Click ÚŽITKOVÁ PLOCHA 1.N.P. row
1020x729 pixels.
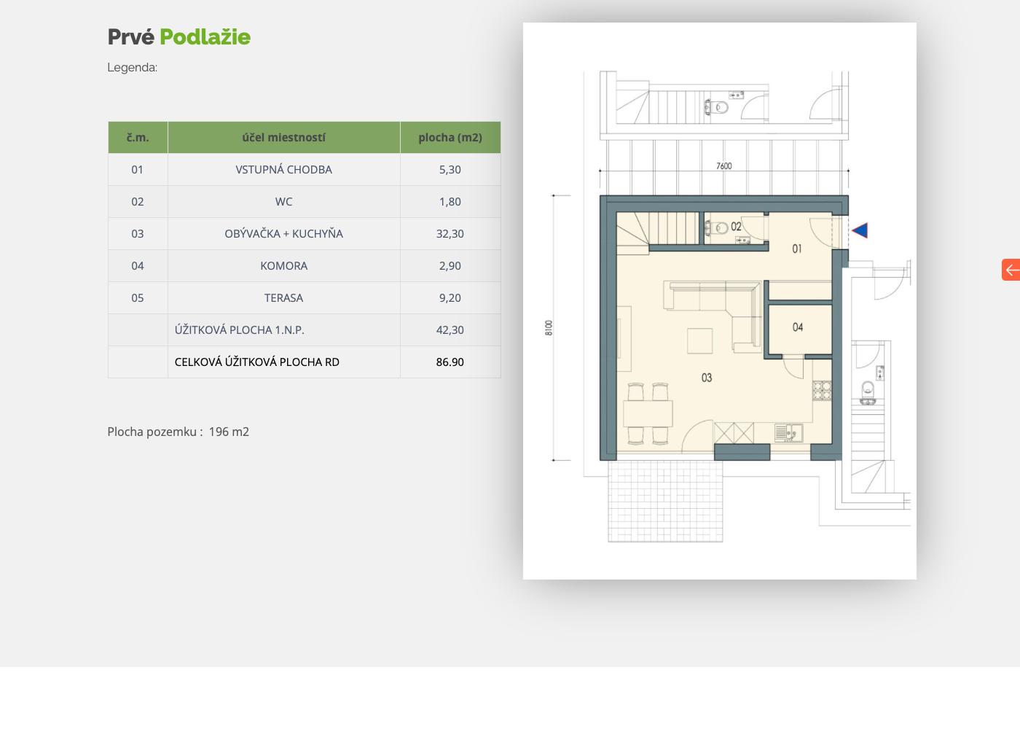point(305,330)
